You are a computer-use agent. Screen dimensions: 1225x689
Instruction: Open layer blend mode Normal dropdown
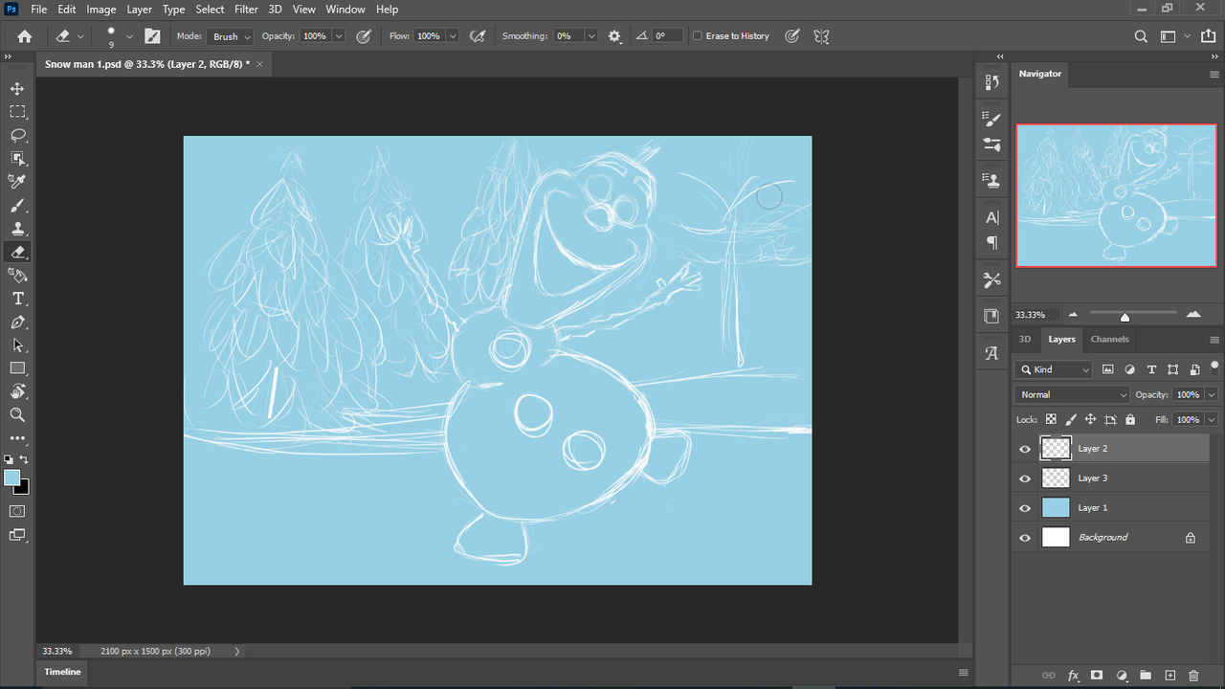[1073, 394]
